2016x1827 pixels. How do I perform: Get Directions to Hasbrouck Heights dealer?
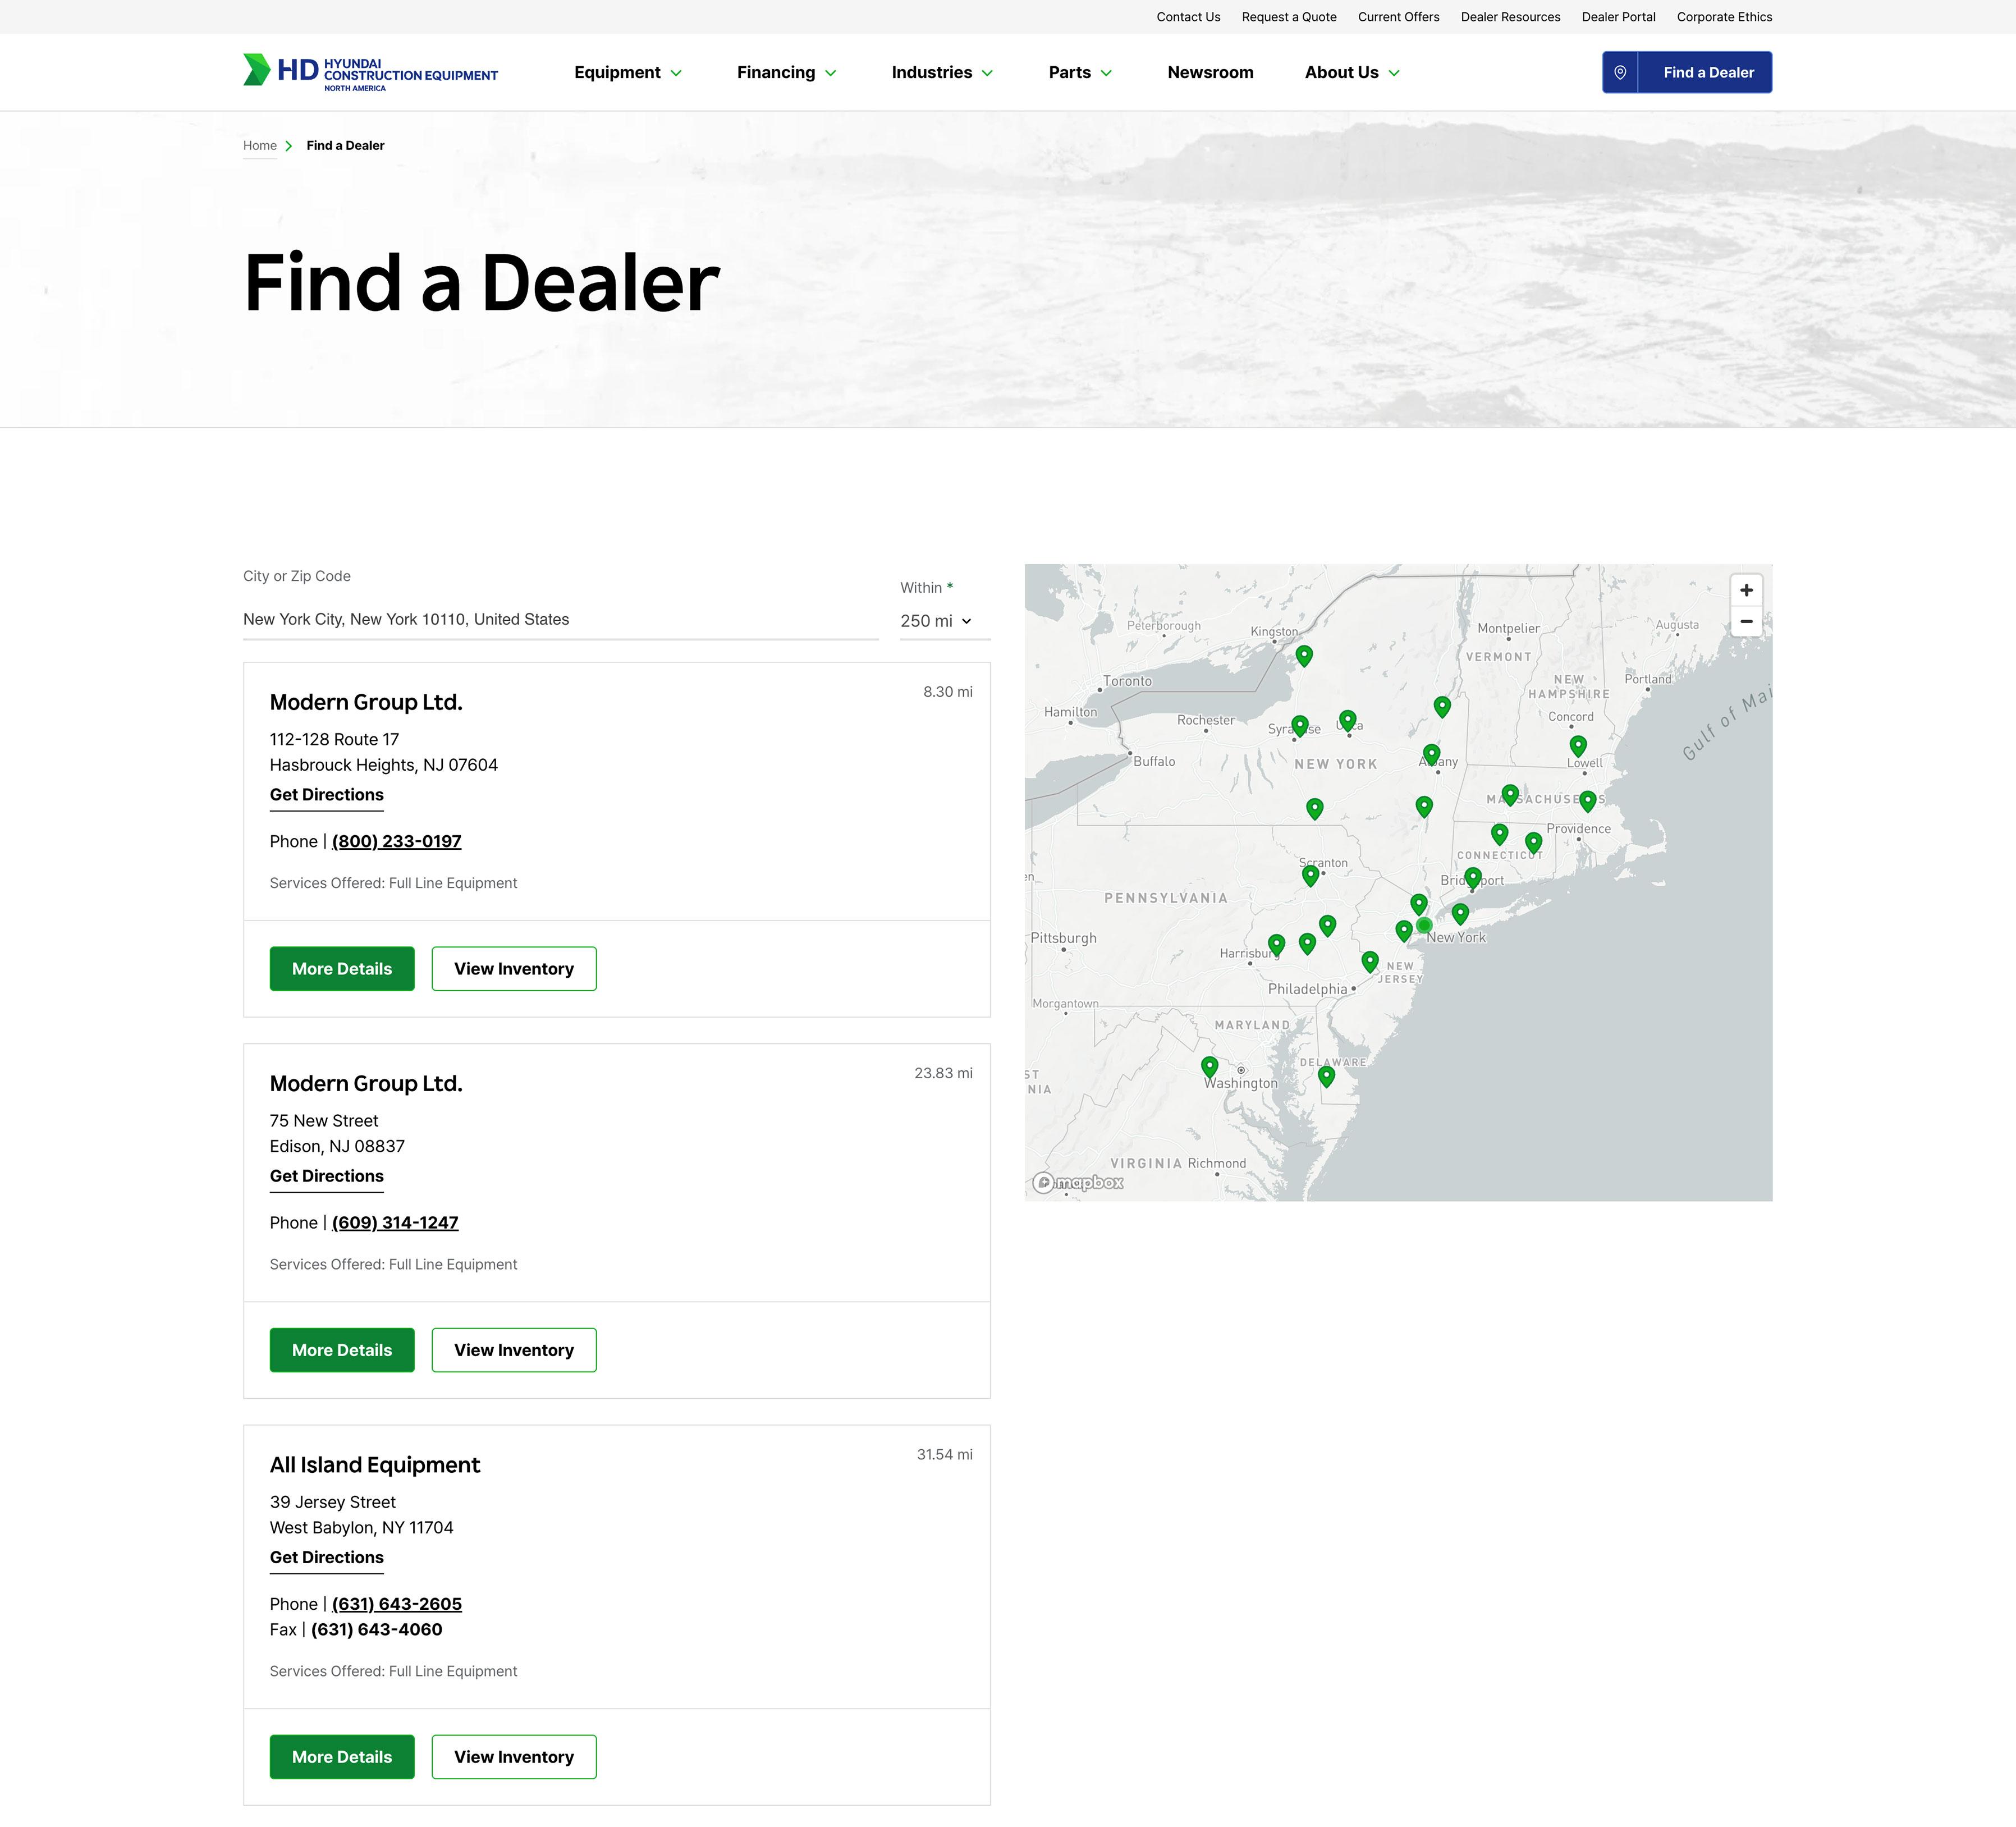(327, 795)
